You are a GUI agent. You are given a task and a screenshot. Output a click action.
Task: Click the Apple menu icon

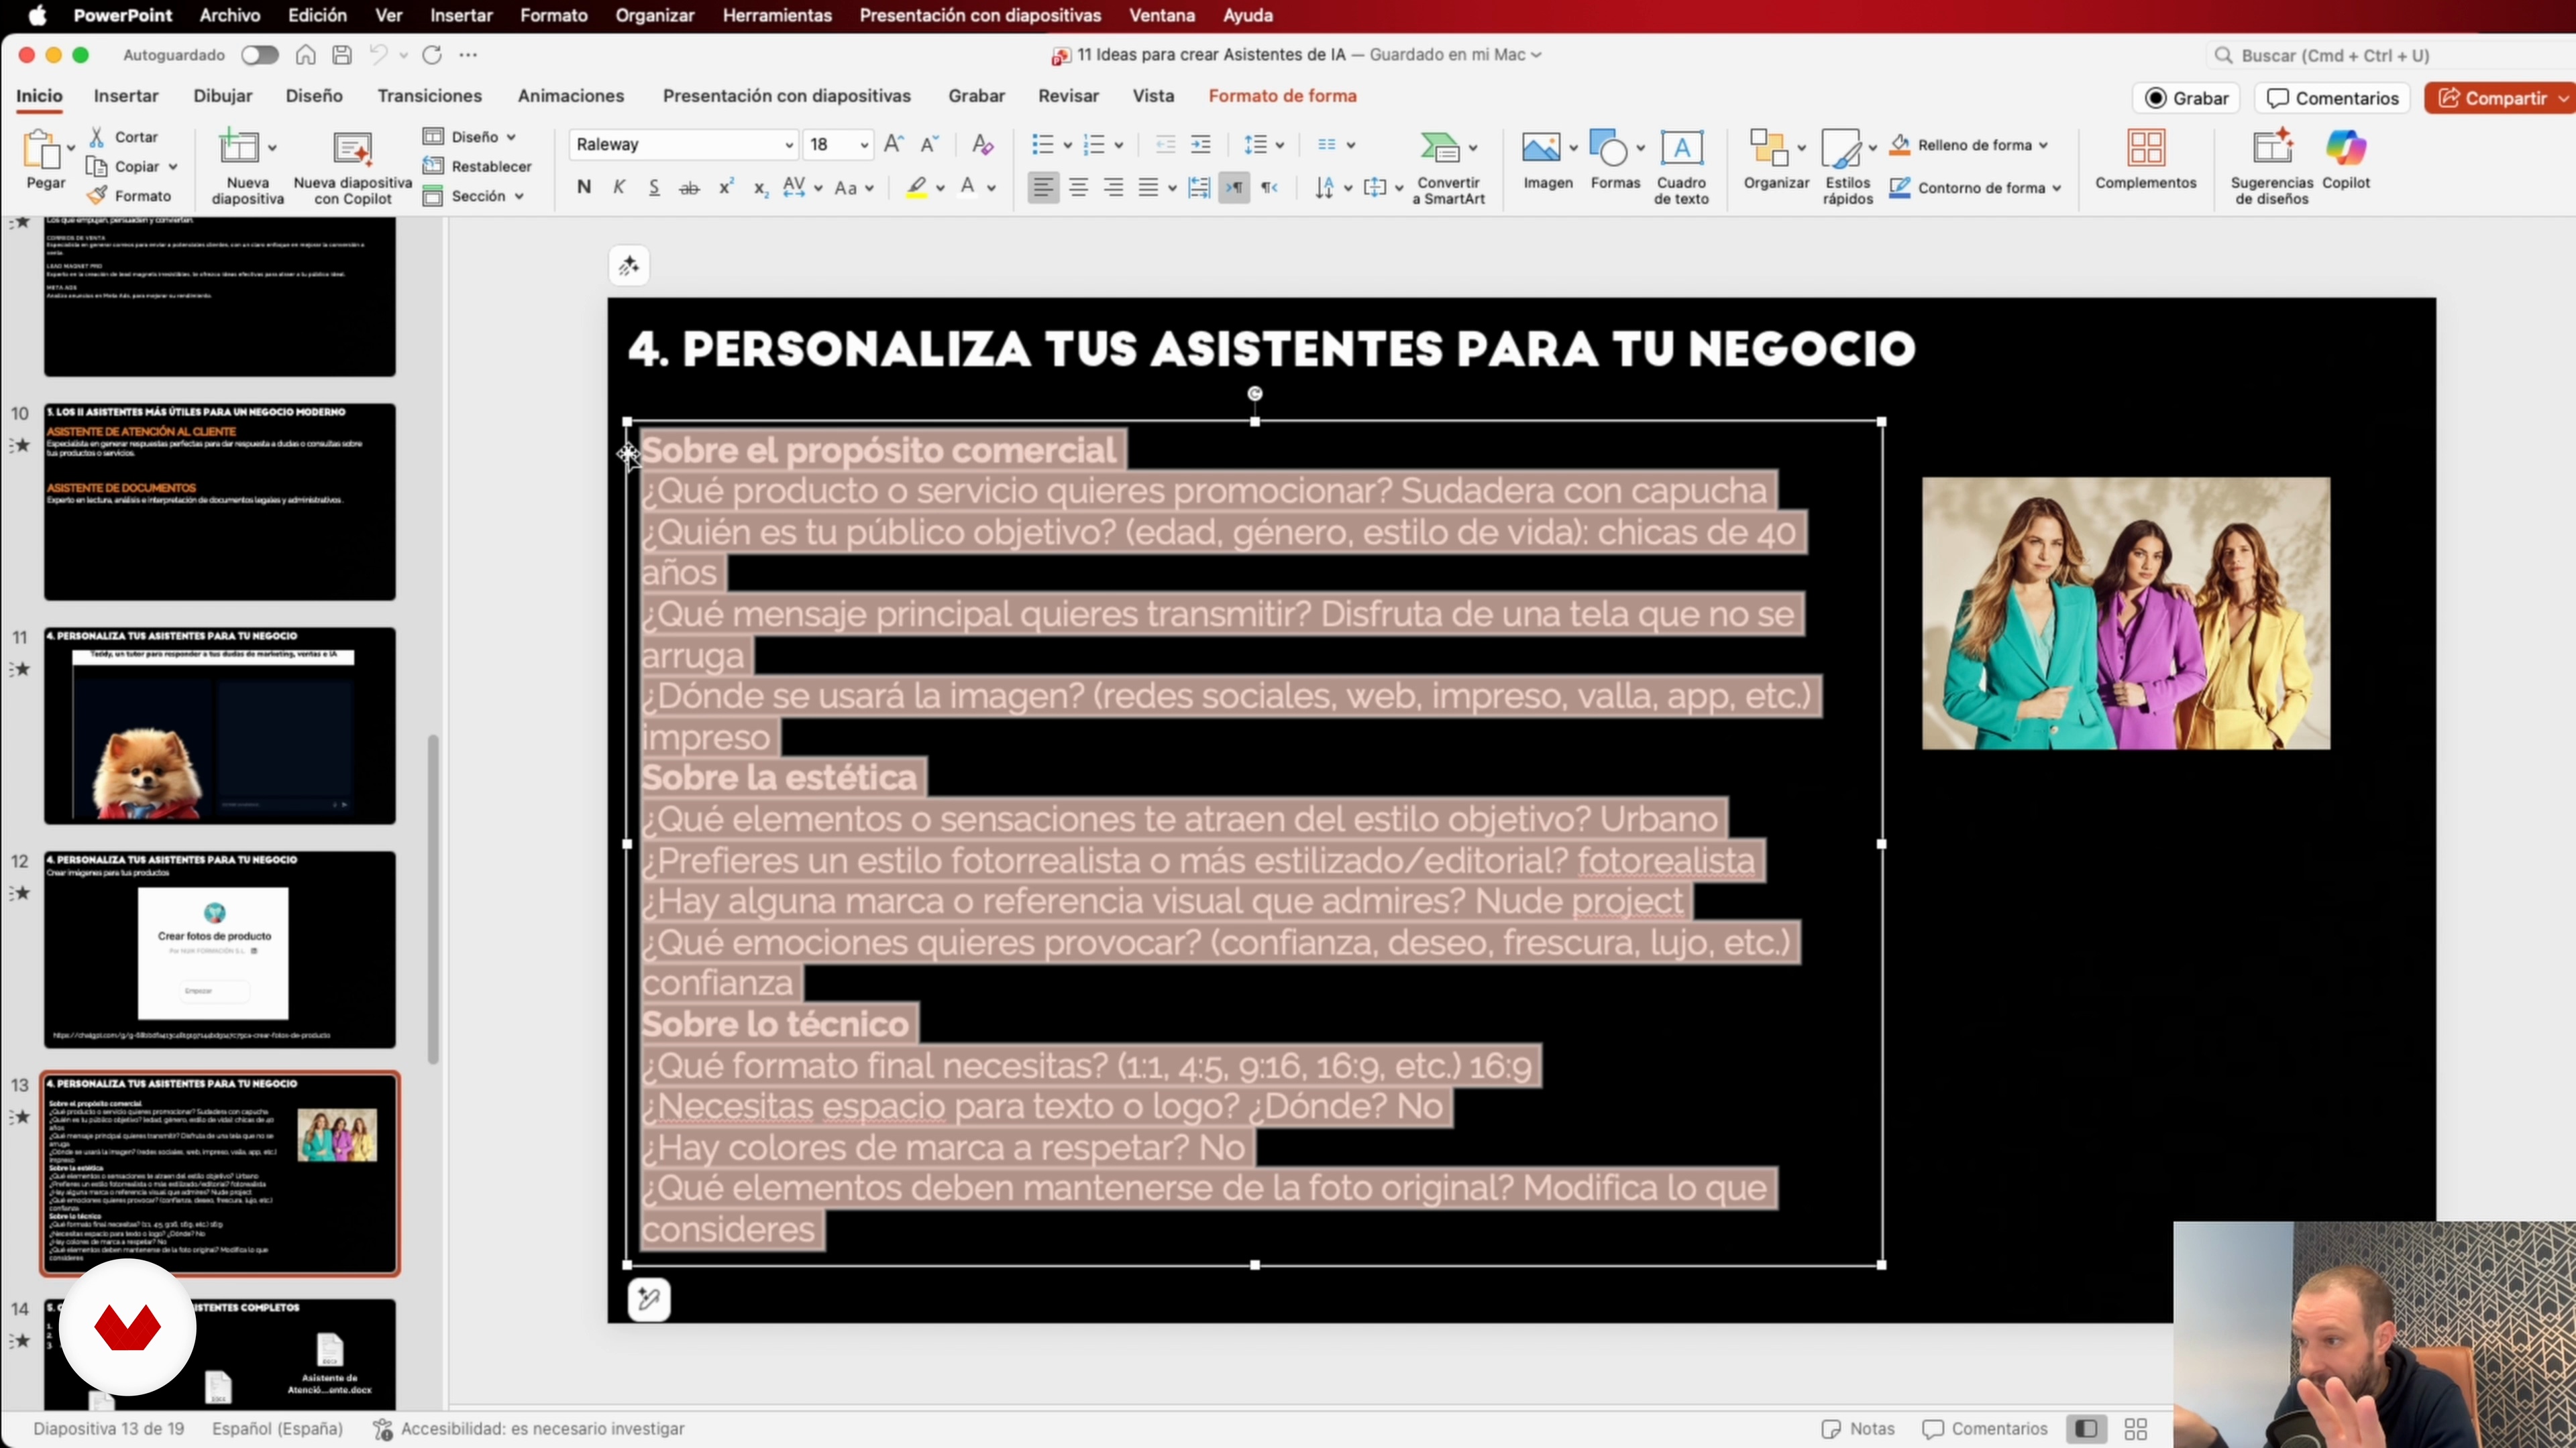point(37,15)
